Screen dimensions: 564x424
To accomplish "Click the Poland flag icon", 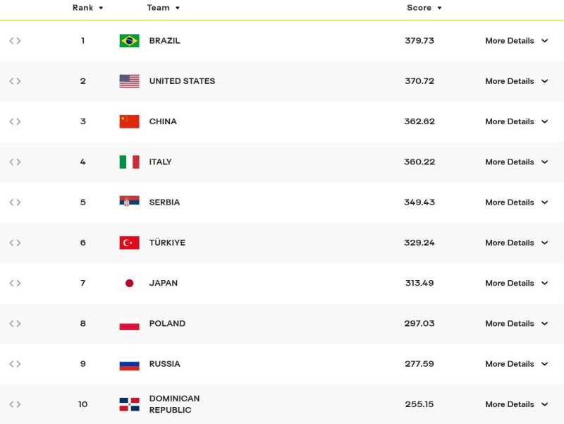I will 129,324.
